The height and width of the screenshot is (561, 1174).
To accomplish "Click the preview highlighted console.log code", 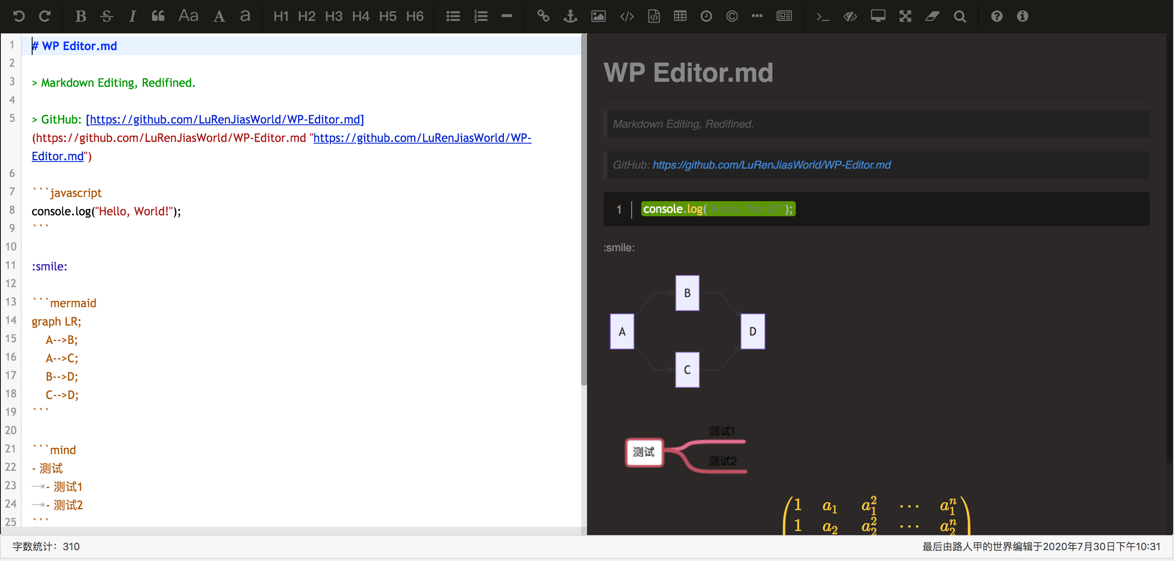I will click(x=718, y=209).
